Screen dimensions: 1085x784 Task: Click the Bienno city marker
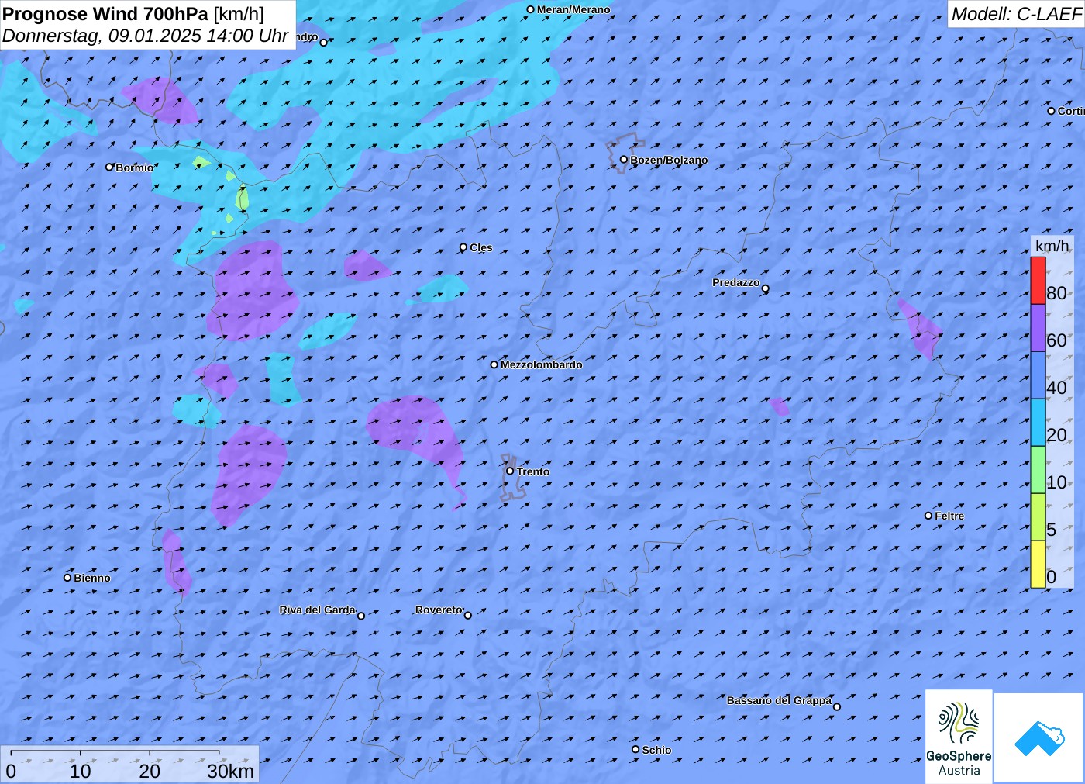(67, 578)
